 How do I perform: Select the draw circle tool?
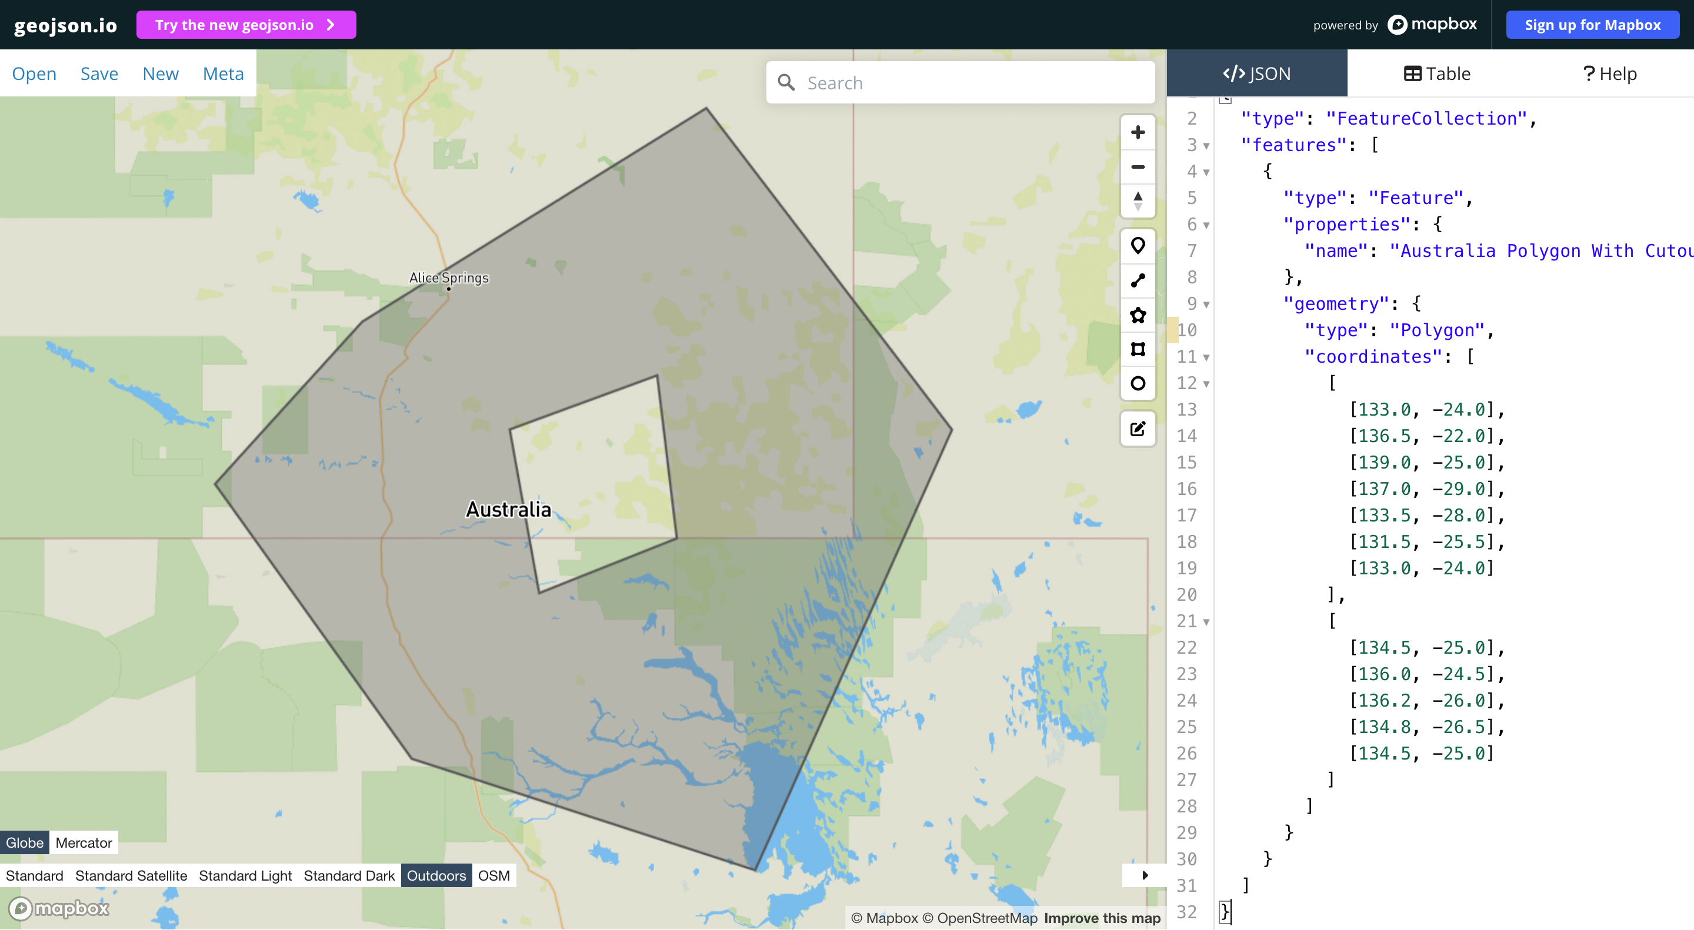click(1138, 383)
